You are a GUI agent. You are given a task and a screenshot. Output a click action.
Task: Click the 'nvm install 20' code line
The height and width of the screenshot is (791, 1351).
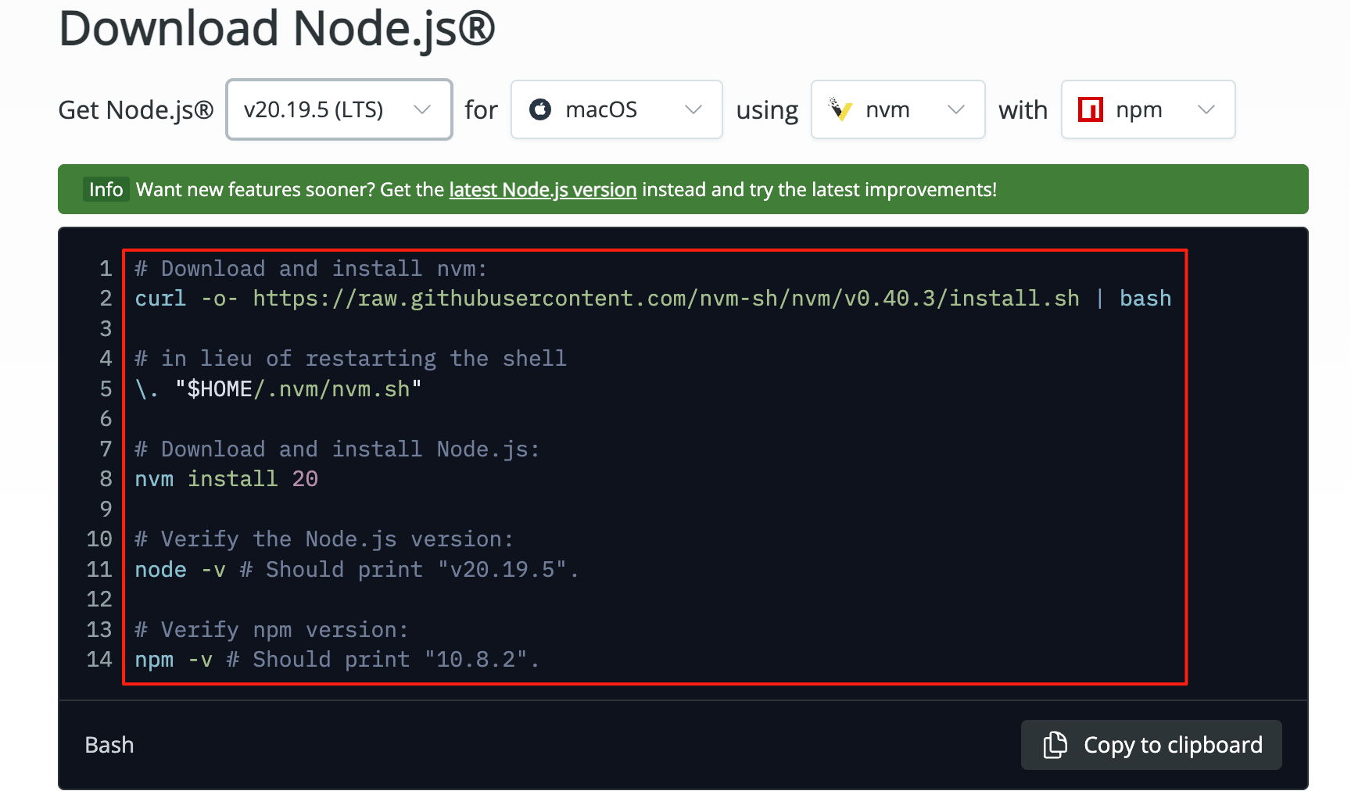pos(226,479)
